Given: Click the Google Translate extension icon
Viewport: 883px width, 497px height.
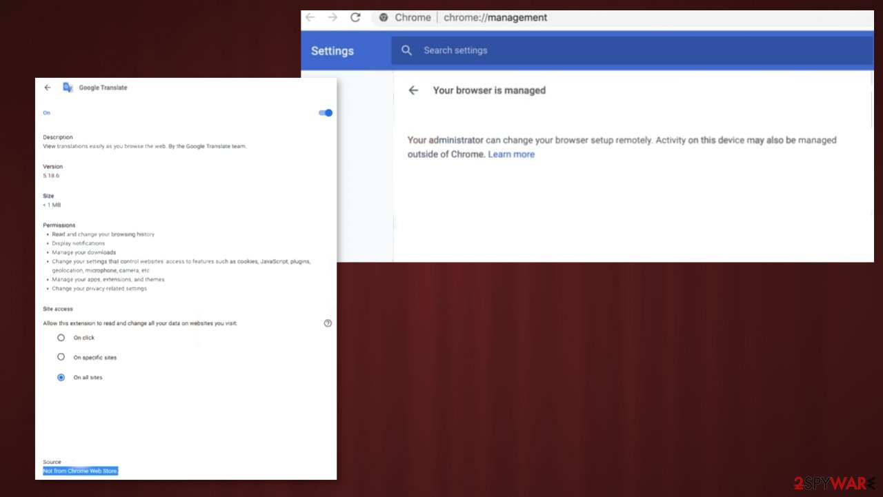Looking at the screenshot, I should pos(68,88).
